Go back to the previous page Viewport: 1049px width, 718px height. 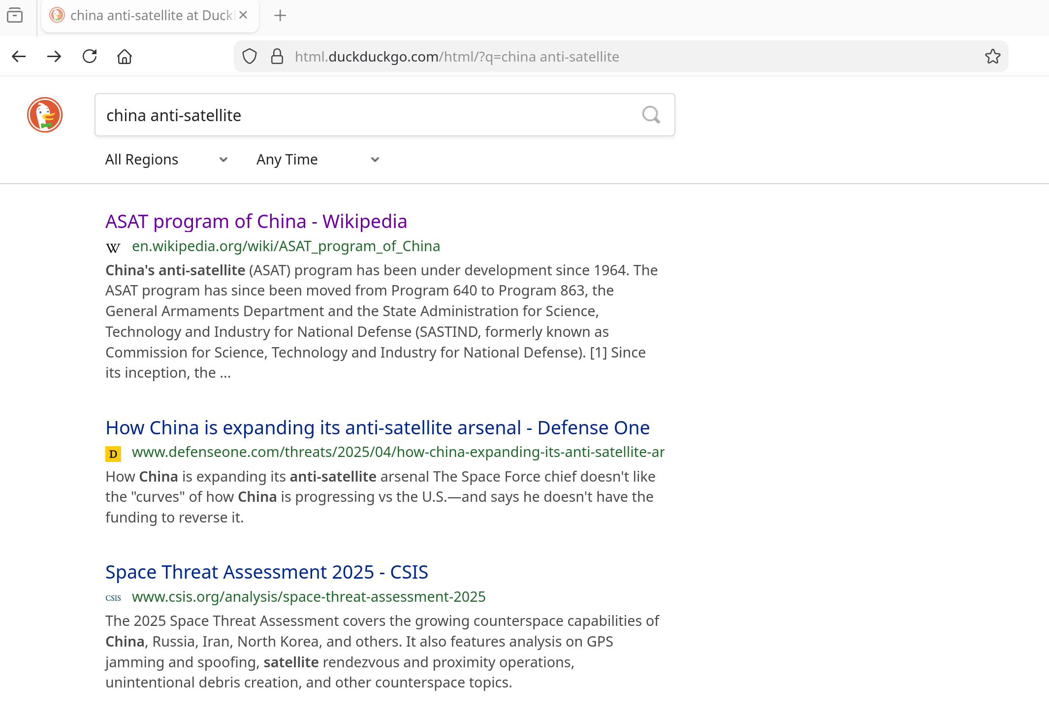[x=19, y=57]
